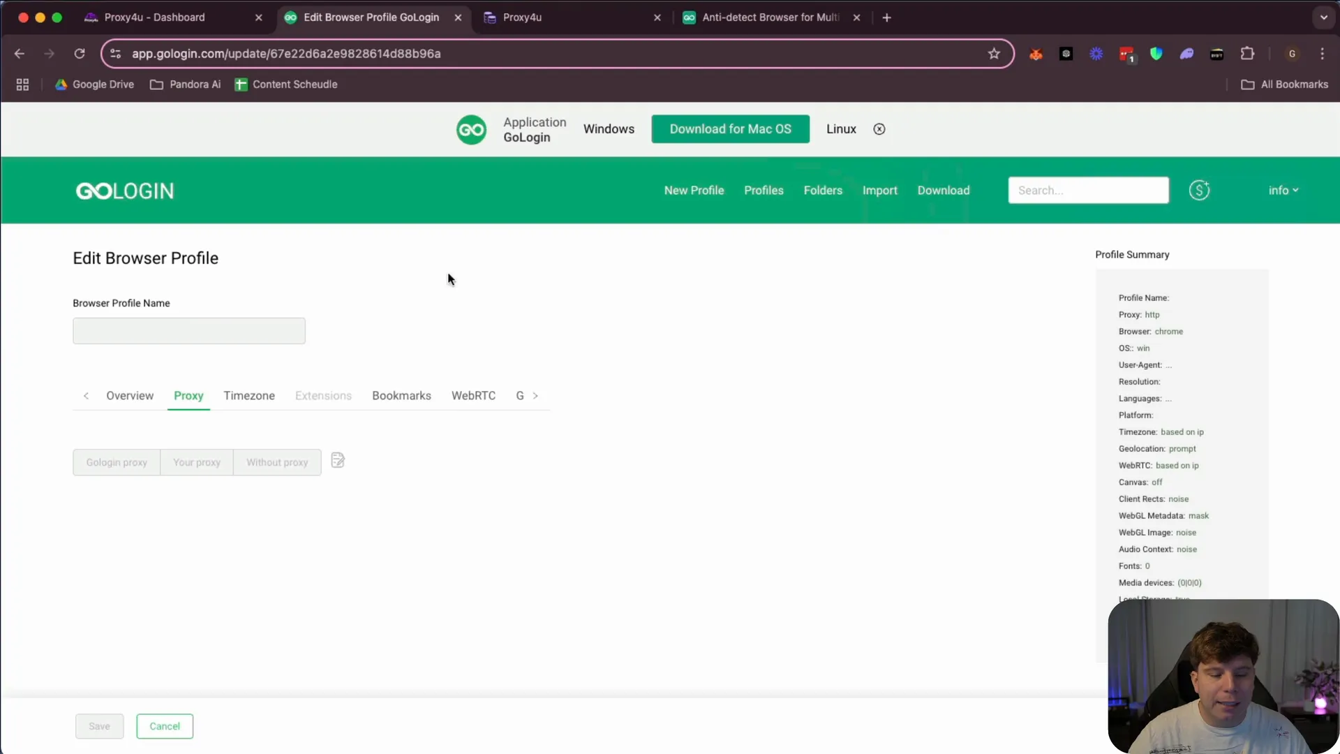Select the Extensions tab
1340x754 pixels.
point(323,396)
